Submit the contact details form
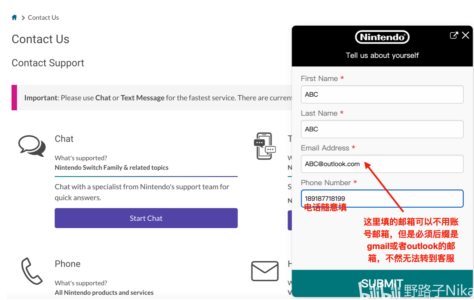This screenshot has height=300, width=474. (x=382, y=283)
